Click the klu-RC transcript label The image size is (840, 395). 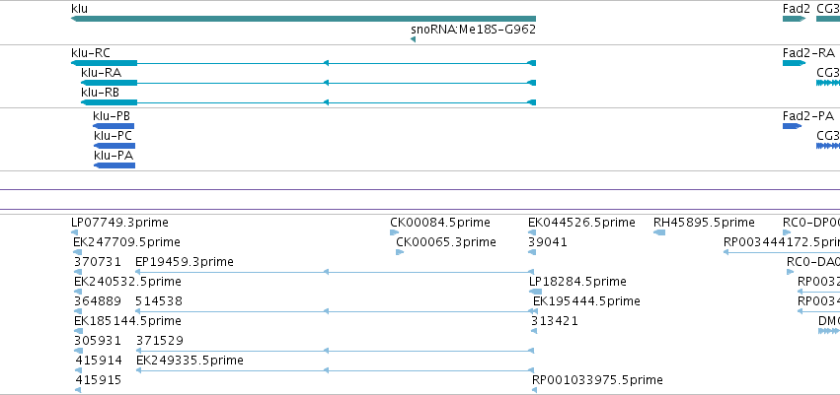[91, 53]
